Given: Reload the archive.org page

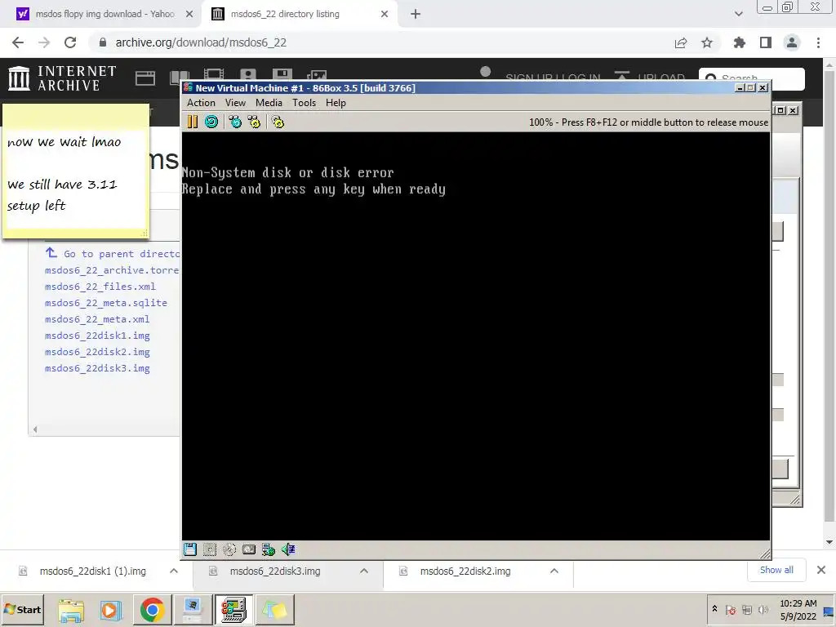Looking at the screenshot, I should 70,42.
